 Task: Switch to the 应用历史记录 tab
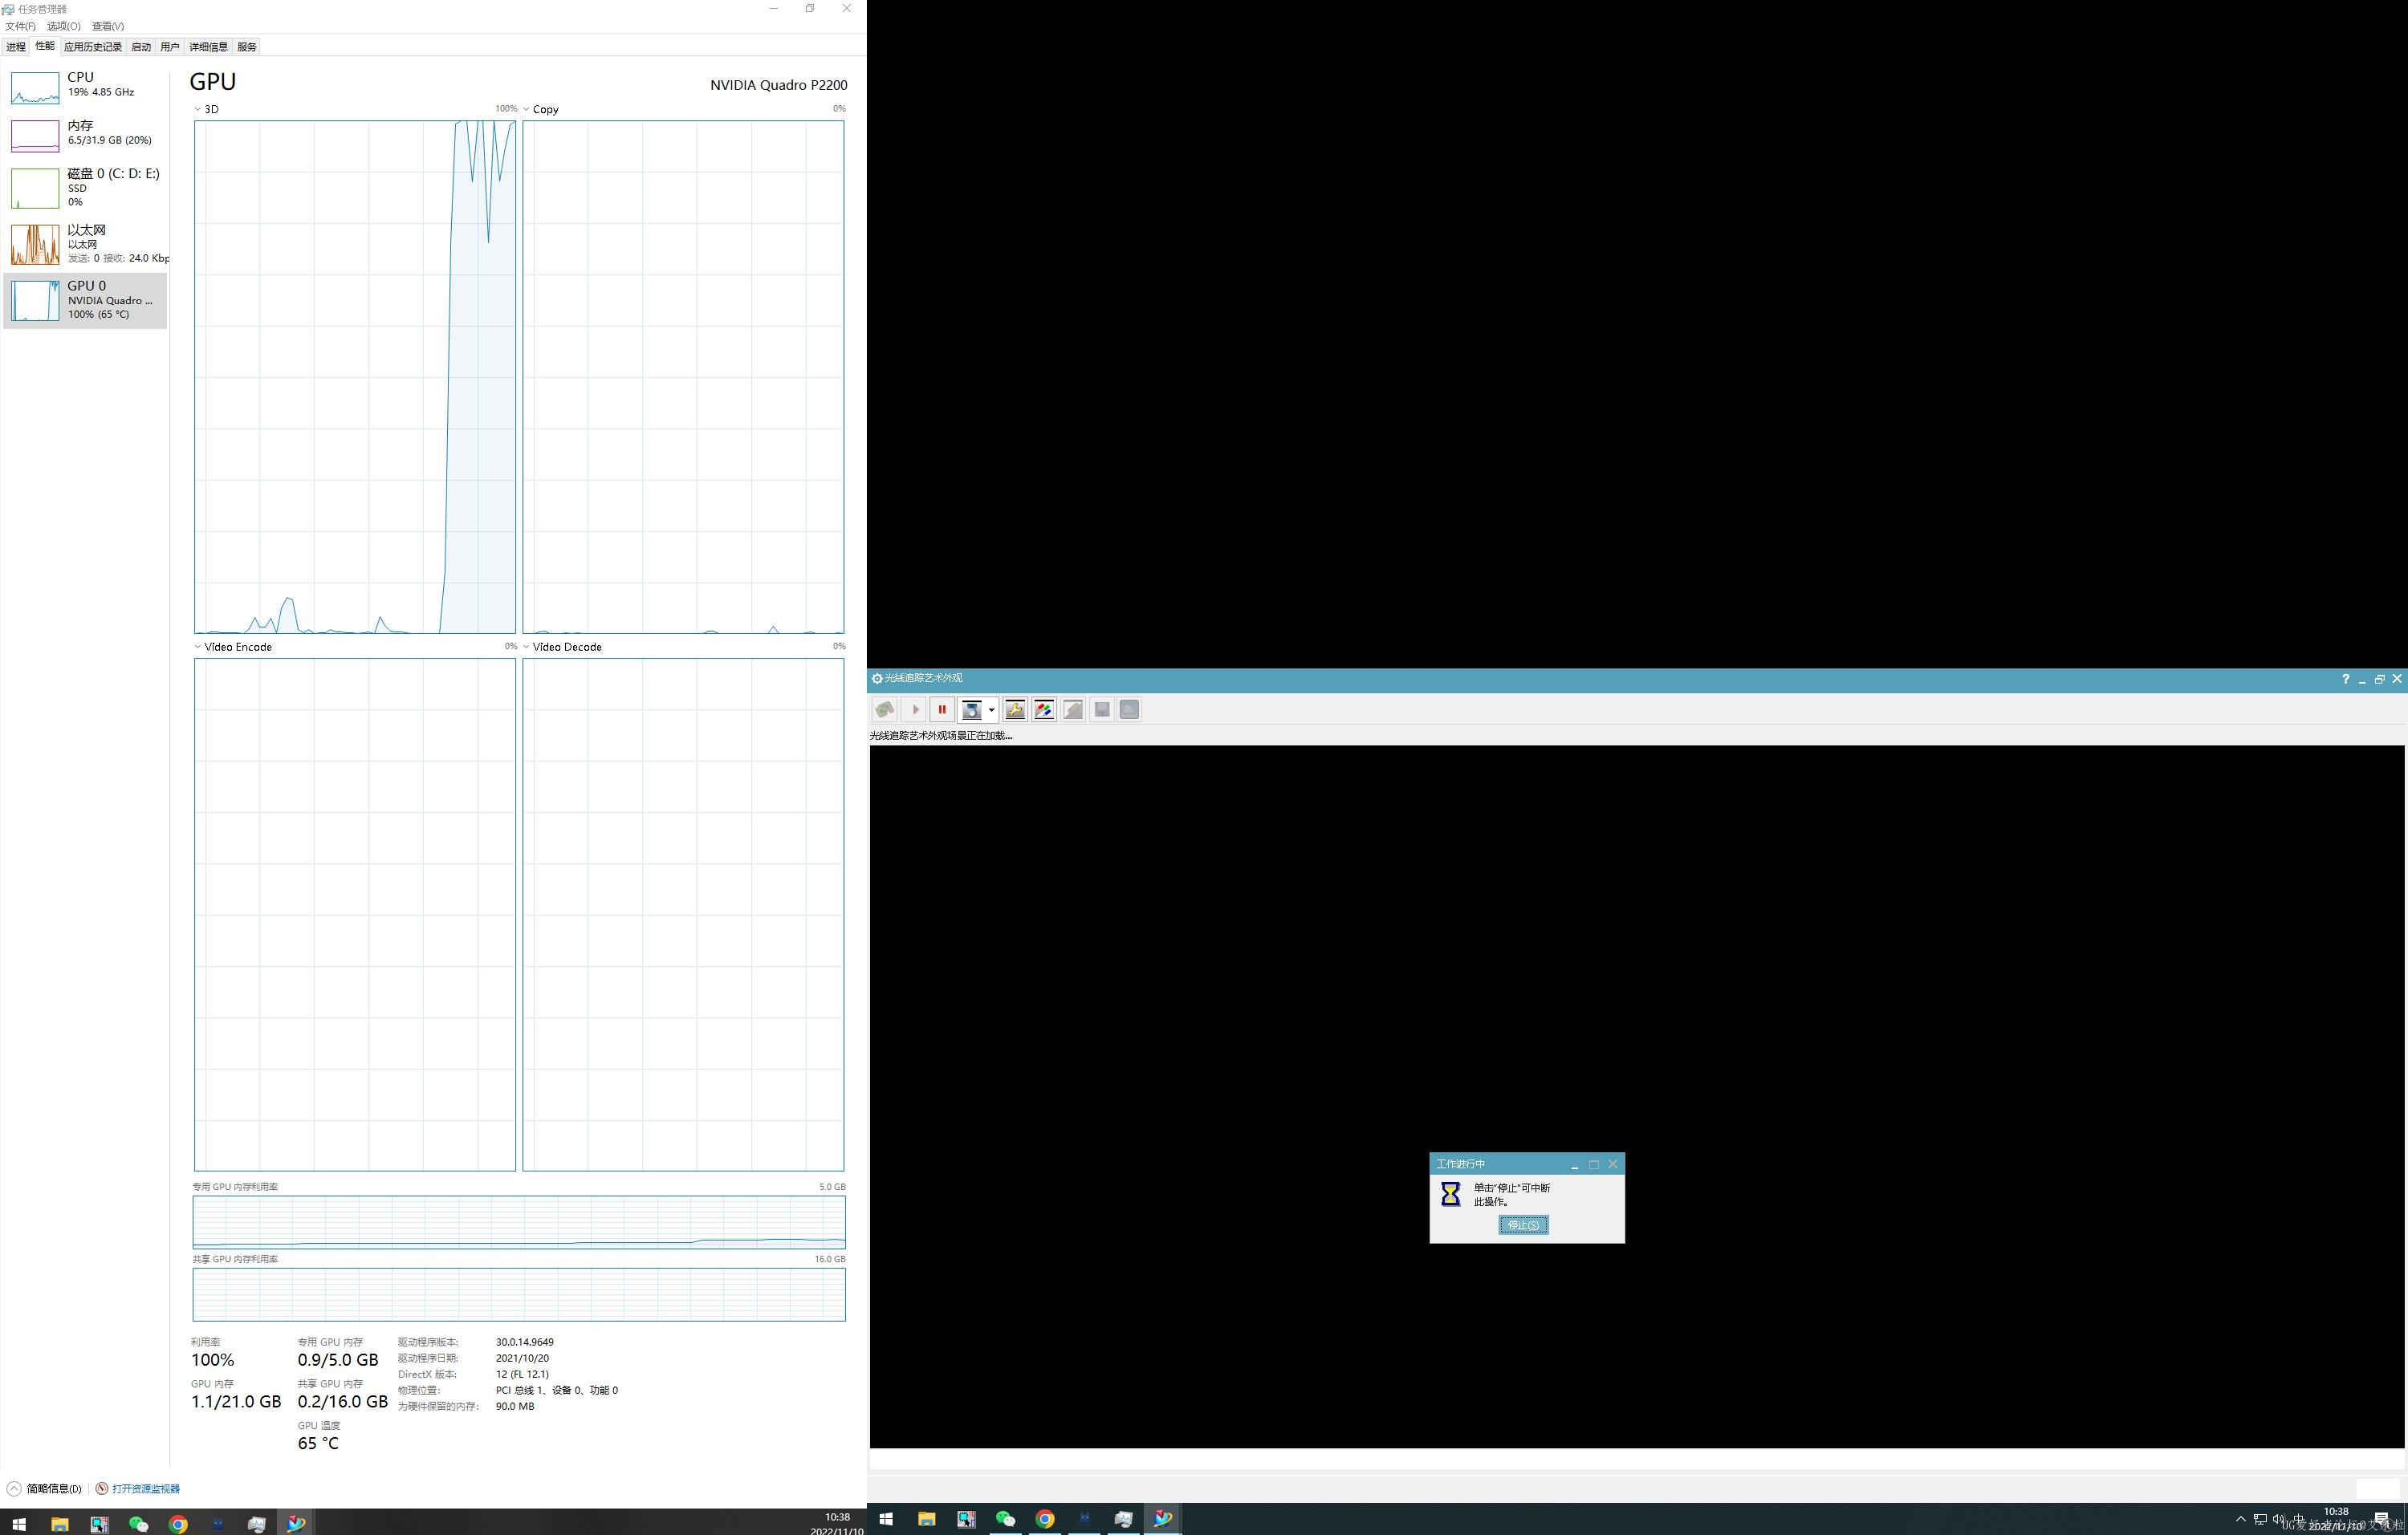tap(93, 47)
